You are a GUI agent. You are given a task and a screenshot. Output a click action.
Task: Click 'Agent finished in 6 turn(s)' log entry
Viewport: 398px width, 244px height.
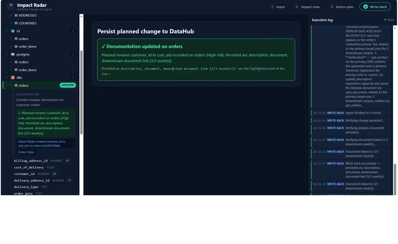[351, 113]
